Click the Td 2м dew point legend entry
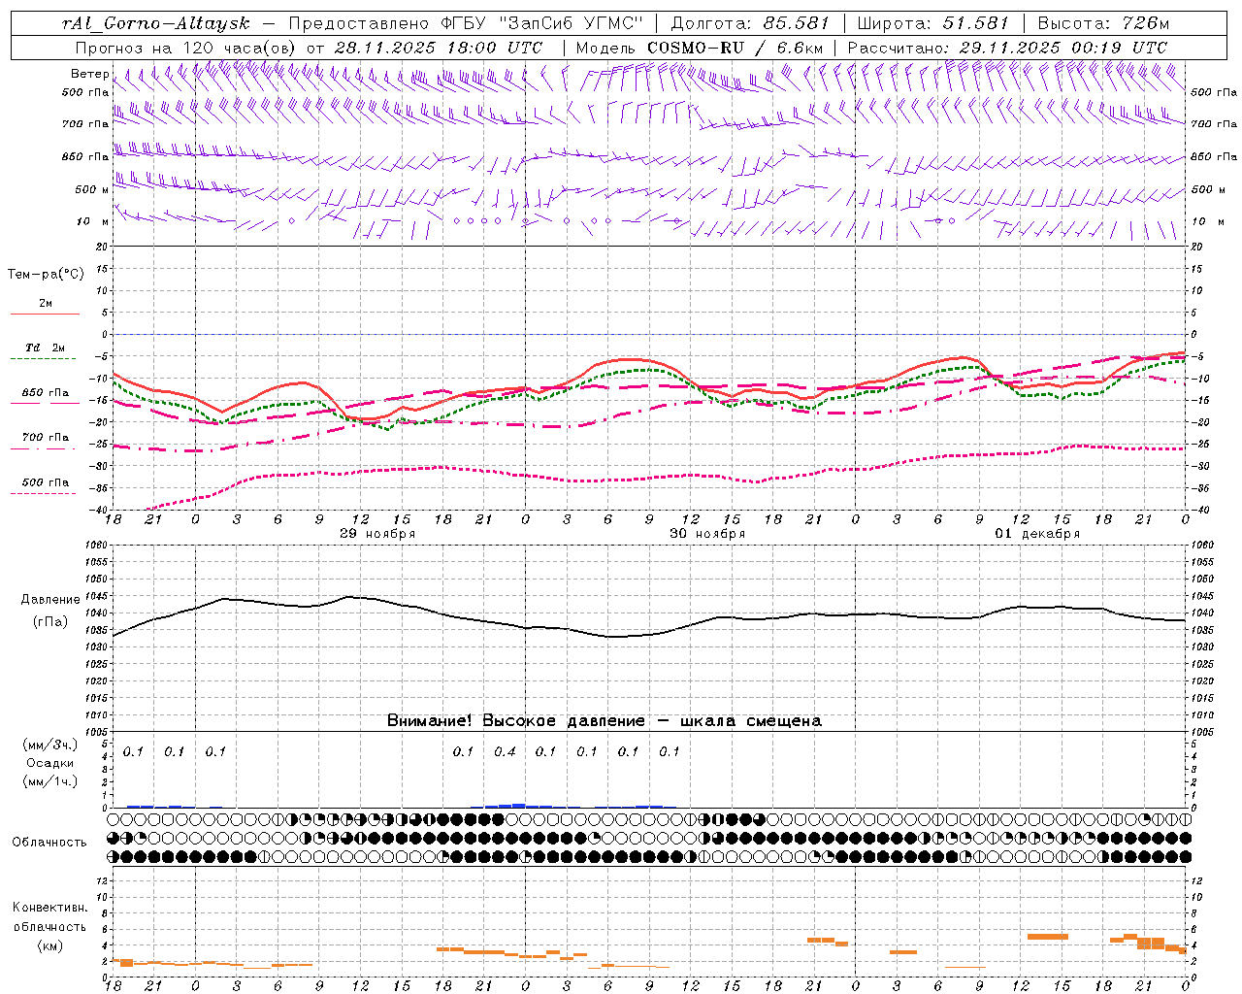Viewport: 1242px width, 994px height. [x=45, y=348]
